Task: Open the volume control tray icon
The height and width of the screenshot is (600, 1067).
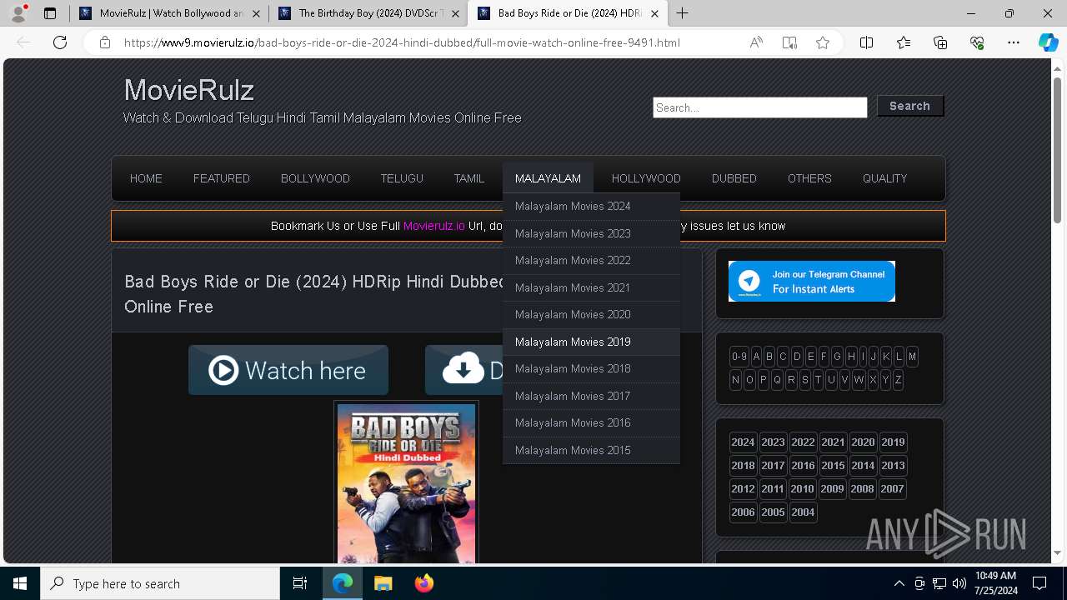Action: (x=959, y=583)
